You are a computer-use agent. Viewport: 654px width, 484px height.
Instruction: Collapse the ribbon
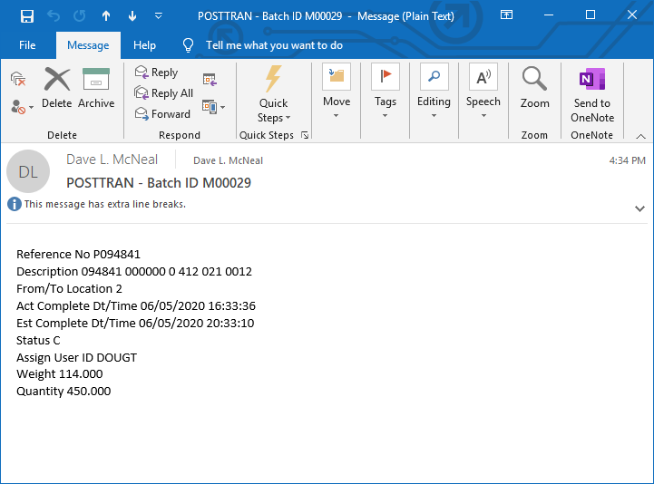click(x=640, y=136)
